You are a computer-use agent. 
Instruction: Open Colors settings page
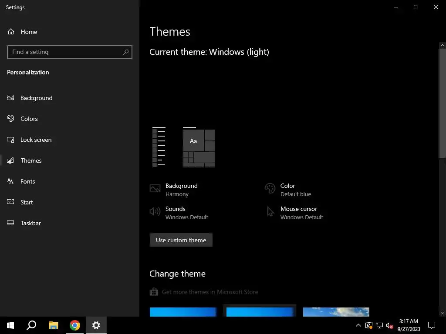(x=70, y=119)
